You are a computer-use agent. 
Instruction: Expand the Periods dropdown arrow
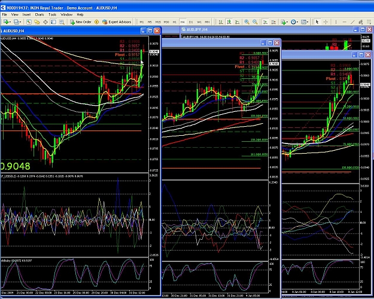coord(297,22)
